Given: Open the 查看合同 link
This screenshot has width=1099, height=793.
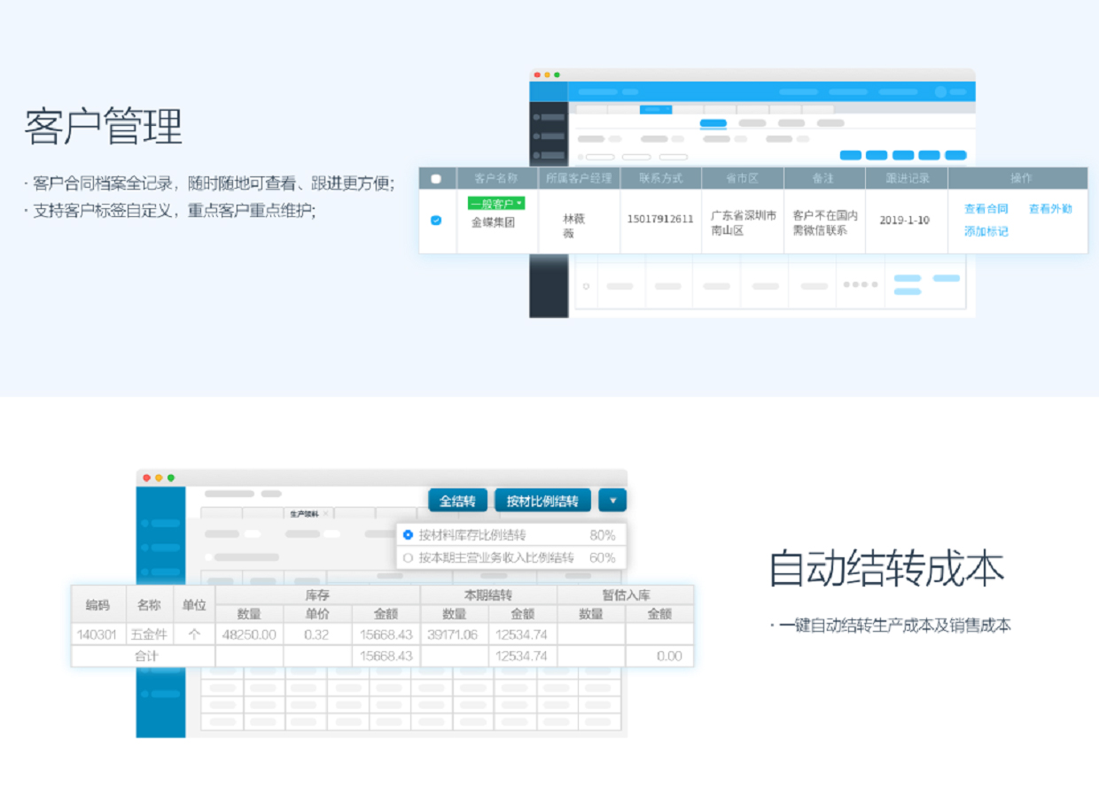Looking at the screenshot, I should coord(986,209).
